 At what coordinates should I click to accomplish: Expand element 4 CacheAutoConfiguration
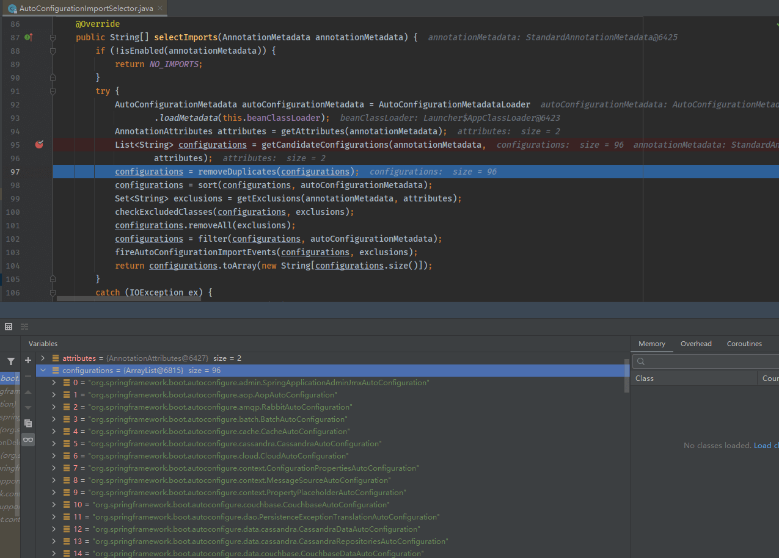click(x=54, y=432)
